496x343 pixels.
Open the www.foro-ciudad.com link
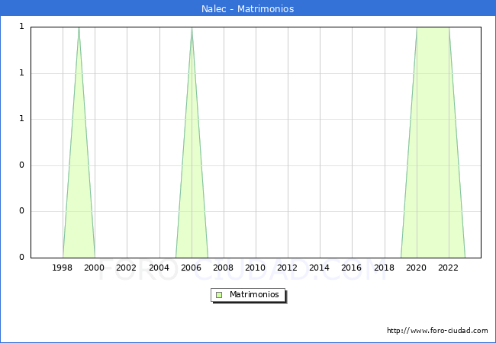click(x=437, y=331)
